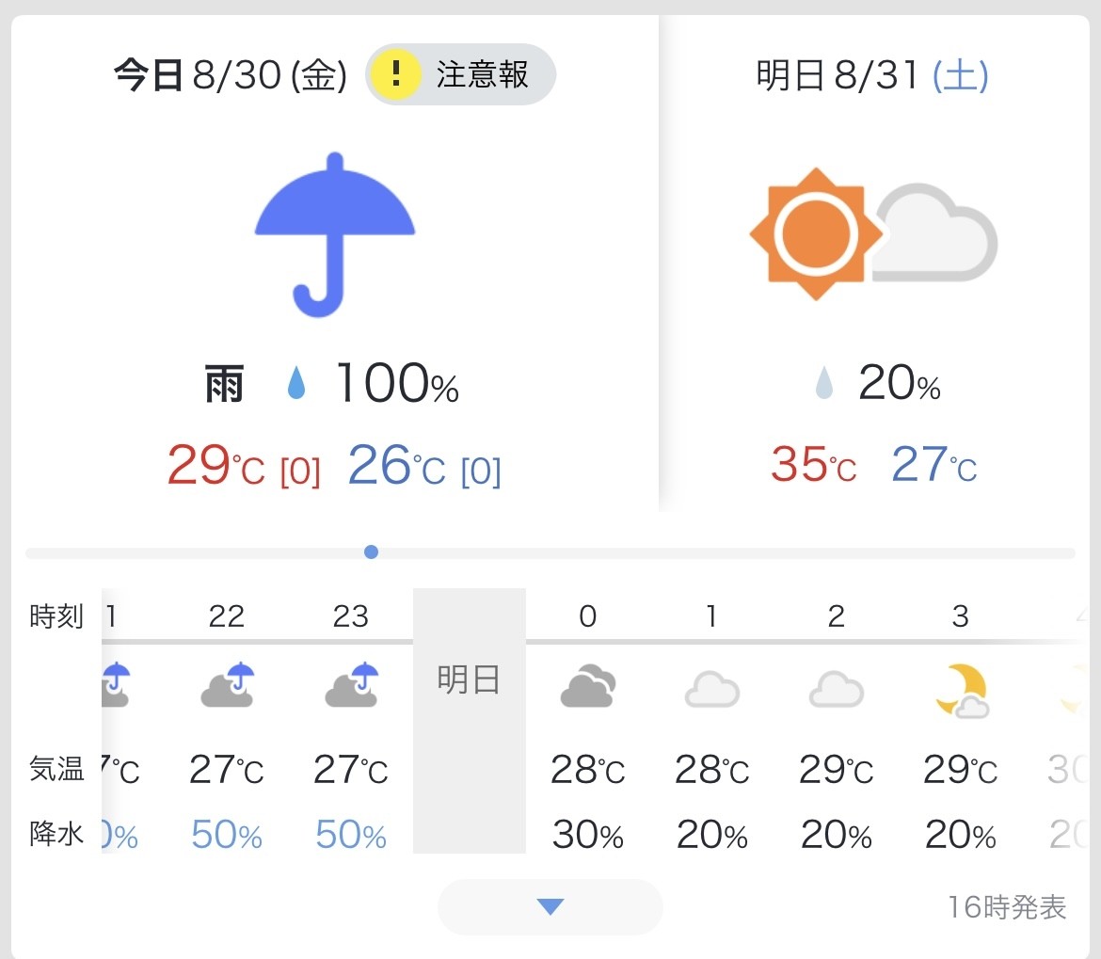Click the 50% precipitation at 22 o'clock
1101x959 pixels.
[x=227, y=835]
